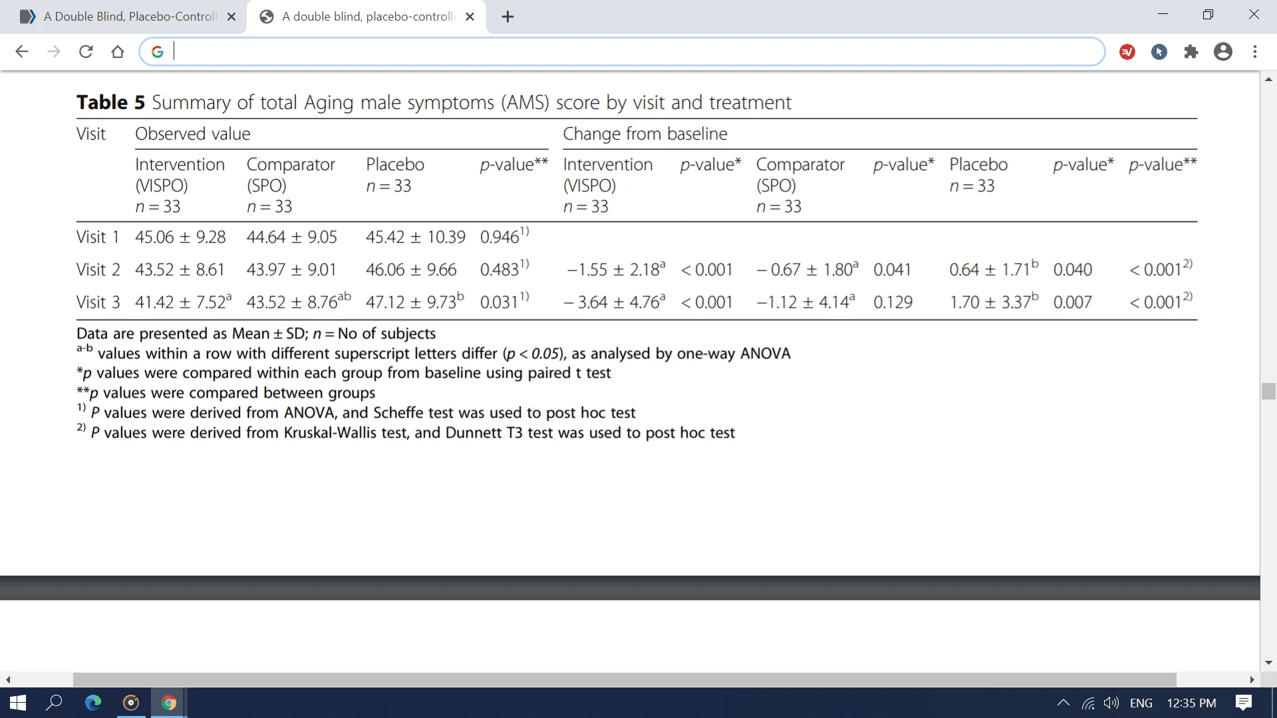
Task: Click Visit 3 comparator '43.52 ± 8.76'
Action: 299,302
